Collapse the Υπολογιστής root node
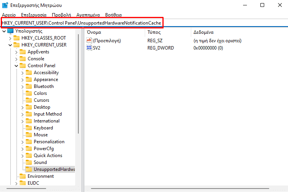288x192 pixels. tap(4, 31)
